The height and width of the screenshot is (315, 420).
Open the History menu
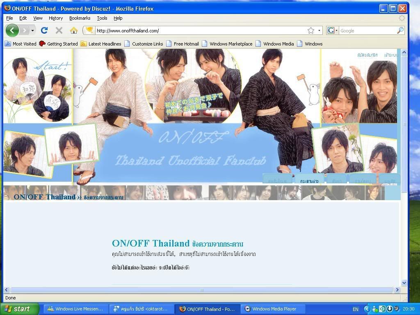[56, 18]
